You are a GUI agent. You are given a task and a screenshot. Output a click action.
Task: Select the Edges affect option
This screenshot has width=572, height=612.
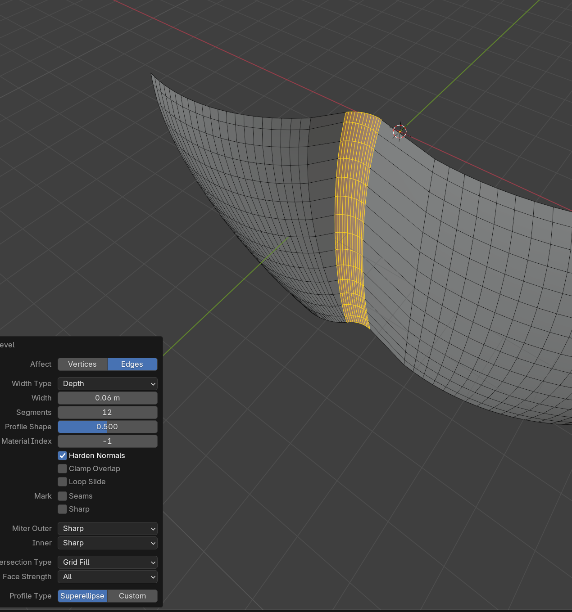132,364
